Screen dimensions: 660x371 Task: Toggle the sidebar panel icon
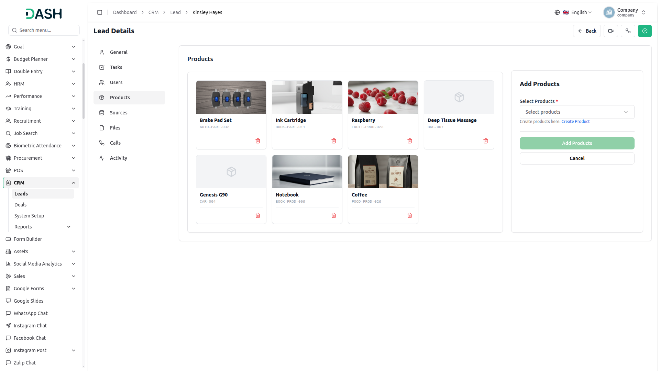click(x=100, y=12)
